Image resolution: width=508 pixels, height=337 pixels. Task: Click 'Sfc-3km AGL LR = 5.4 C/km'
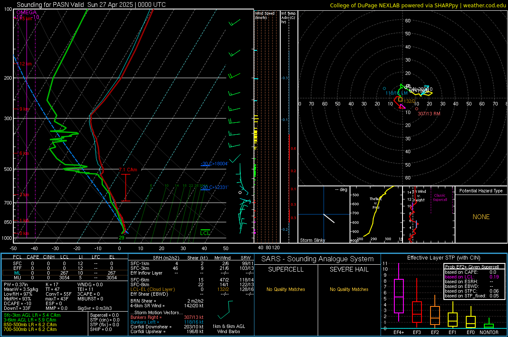pyautogui.click(x=32, y=315)
